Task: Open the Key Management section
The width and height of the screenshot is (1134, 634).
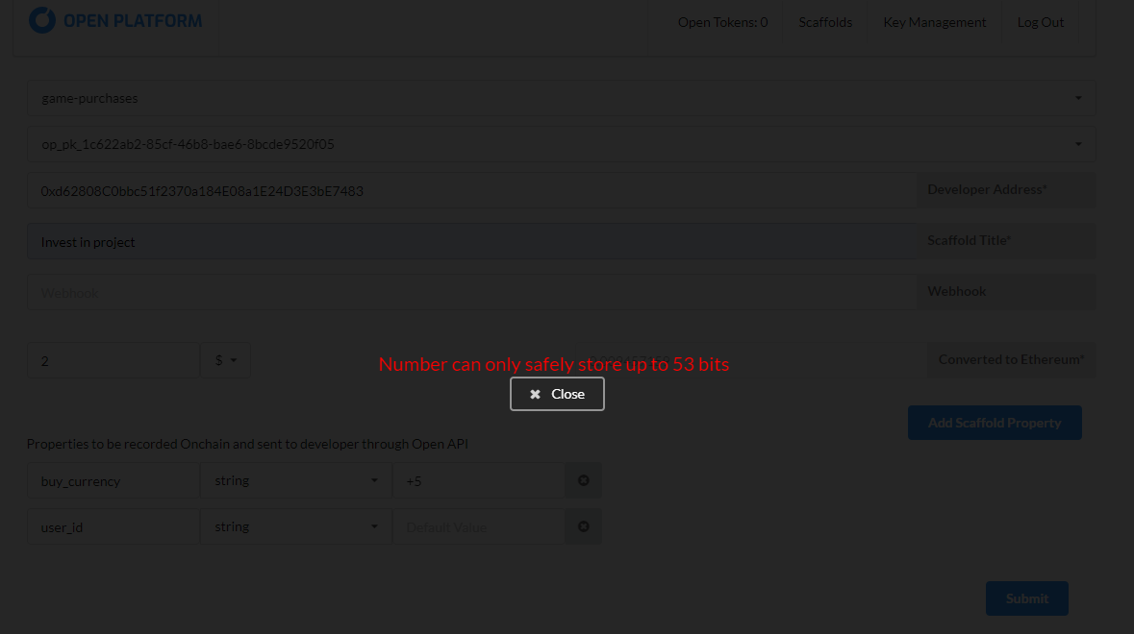Action: coord(934,21)
